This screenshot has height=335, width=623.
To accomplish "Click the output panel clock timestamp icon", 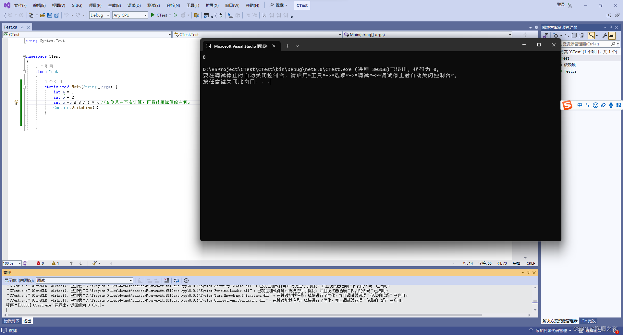I will pyautogui.click(x=186, y=281).
